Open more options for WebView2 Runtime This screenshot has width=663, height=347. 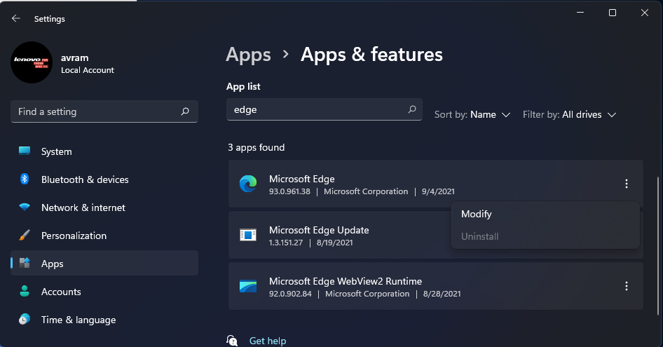click(626, 287)
